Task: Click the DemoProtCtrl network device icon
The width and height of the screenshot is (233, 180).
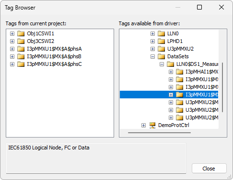Action: 152,125
